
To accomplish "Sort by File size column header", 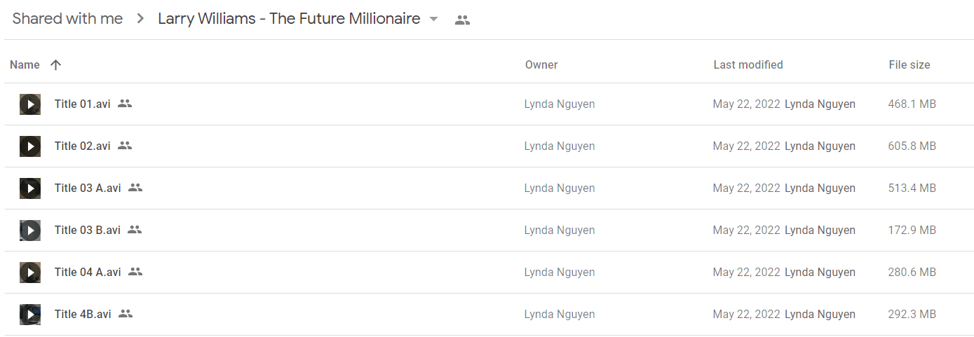I will [x=909, y=64].
